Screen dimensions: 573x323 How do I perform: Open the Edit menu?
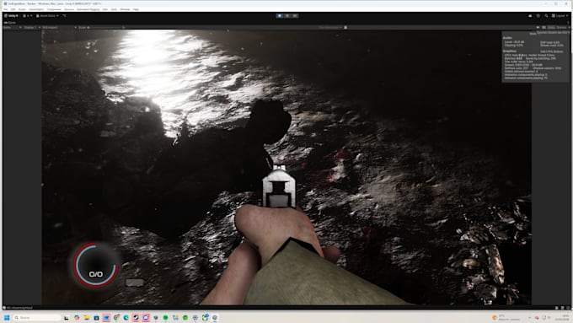tap(13, 9)
